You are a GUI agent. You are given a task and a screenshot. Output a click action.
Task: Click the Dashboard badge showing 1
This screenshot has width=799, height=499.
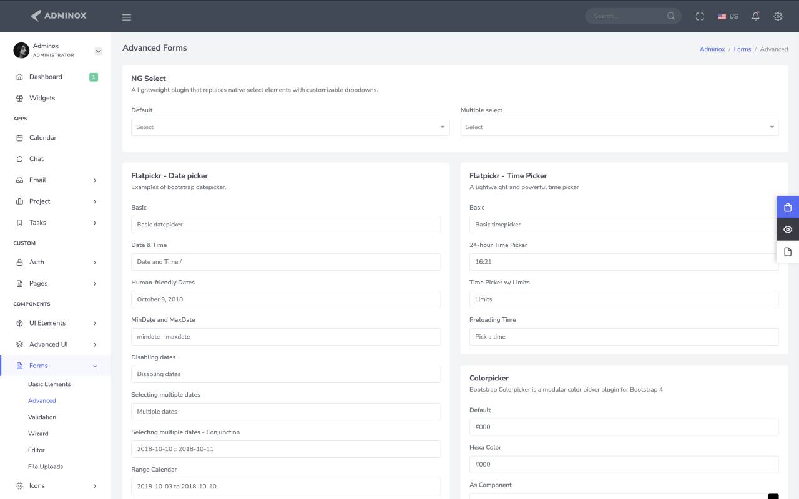click(x=94, y=77)
